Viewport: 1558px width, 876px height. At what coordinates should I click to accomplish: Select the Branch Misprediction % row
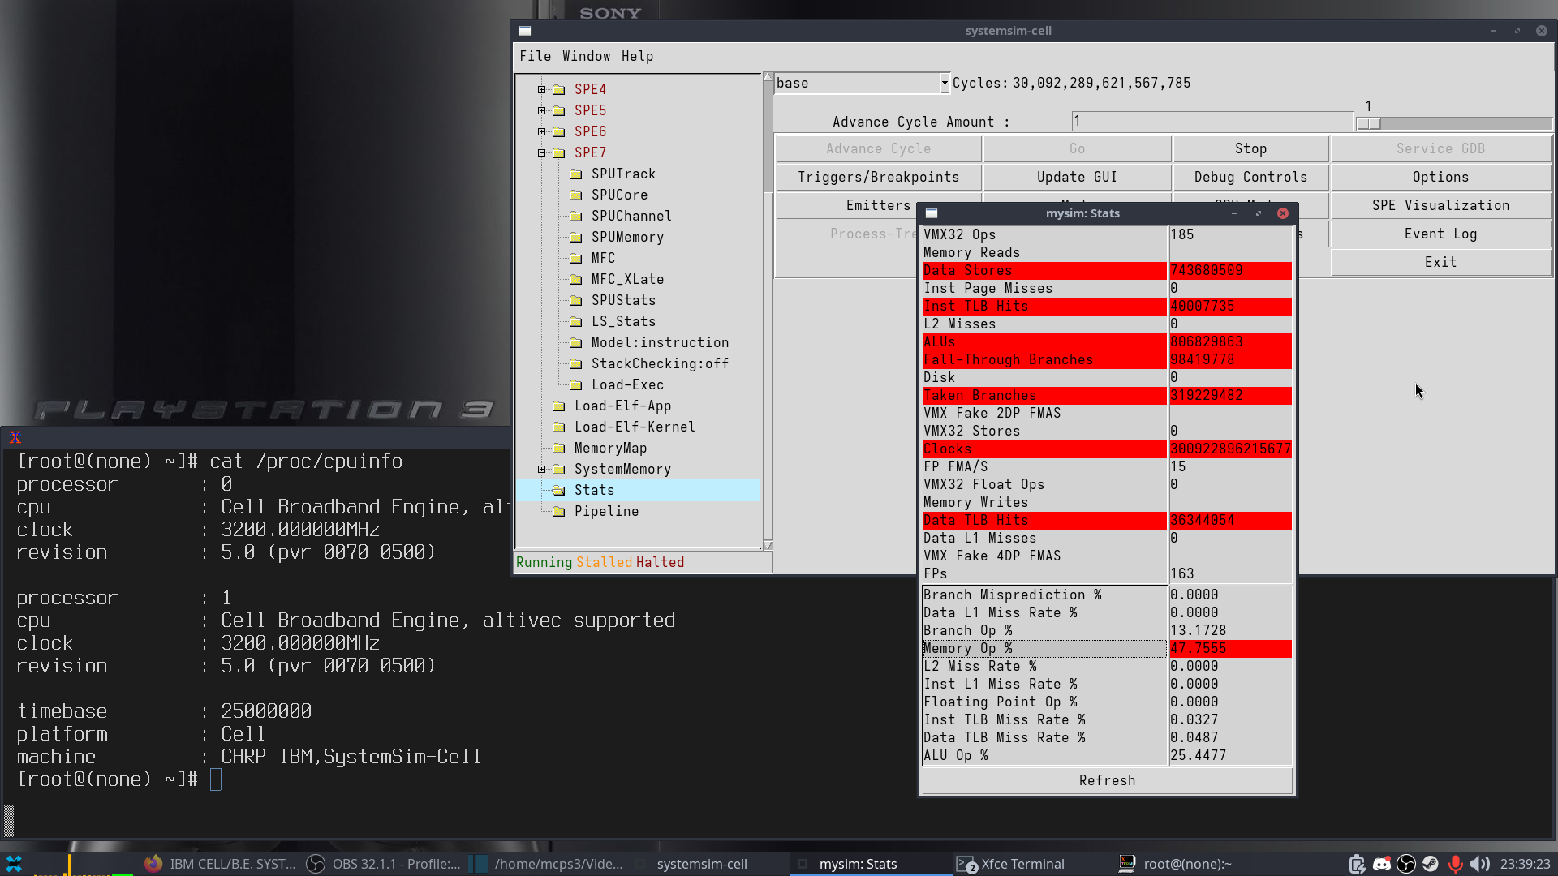(x=1107, y=595)
